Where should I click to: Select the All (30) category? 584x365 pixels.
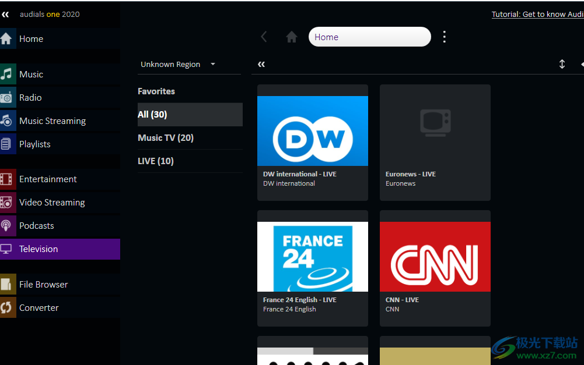(x=190, y=115)
